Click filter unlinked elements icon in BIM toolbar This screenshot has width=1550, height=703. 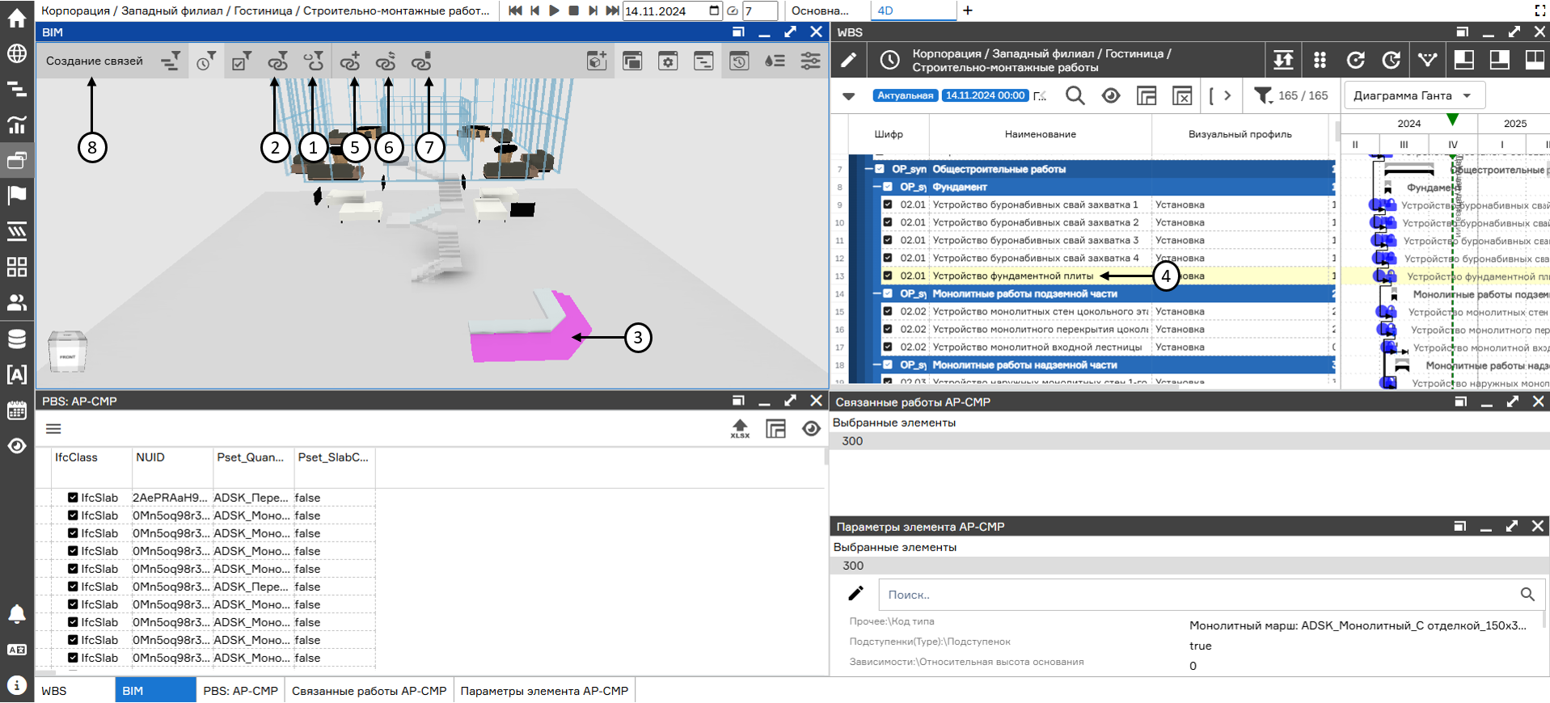314,61
